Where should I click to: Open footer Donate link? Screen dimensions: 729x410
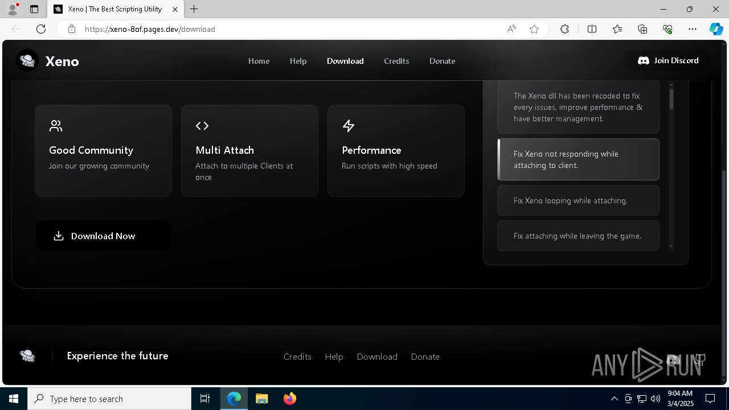tap(425, 356)
